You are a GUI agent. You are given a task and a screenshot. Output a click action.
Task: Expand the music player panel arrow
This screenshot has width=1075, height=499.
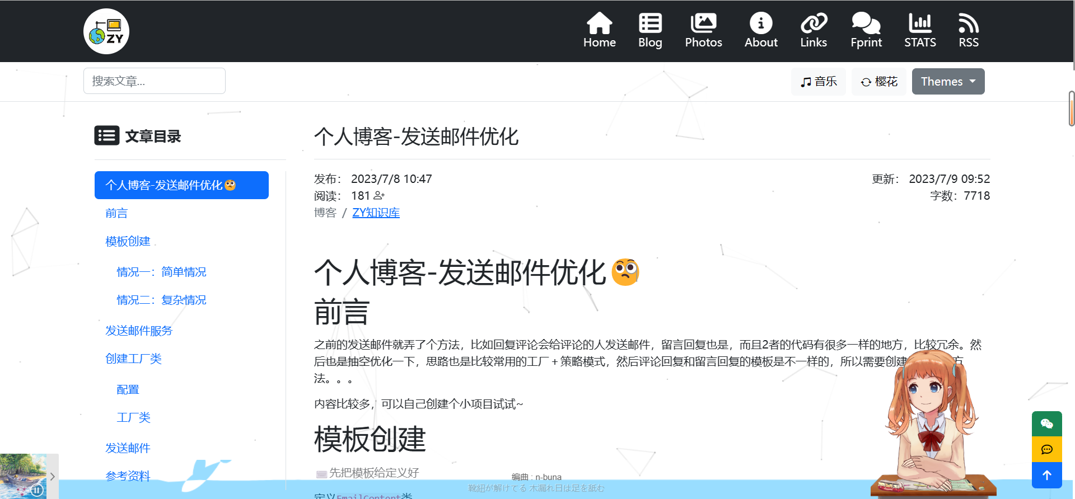coord(53,477)
